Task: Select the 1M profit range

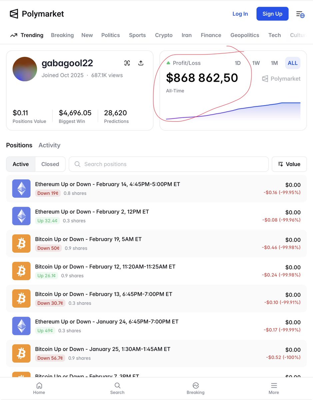Action: coord(274,63)
